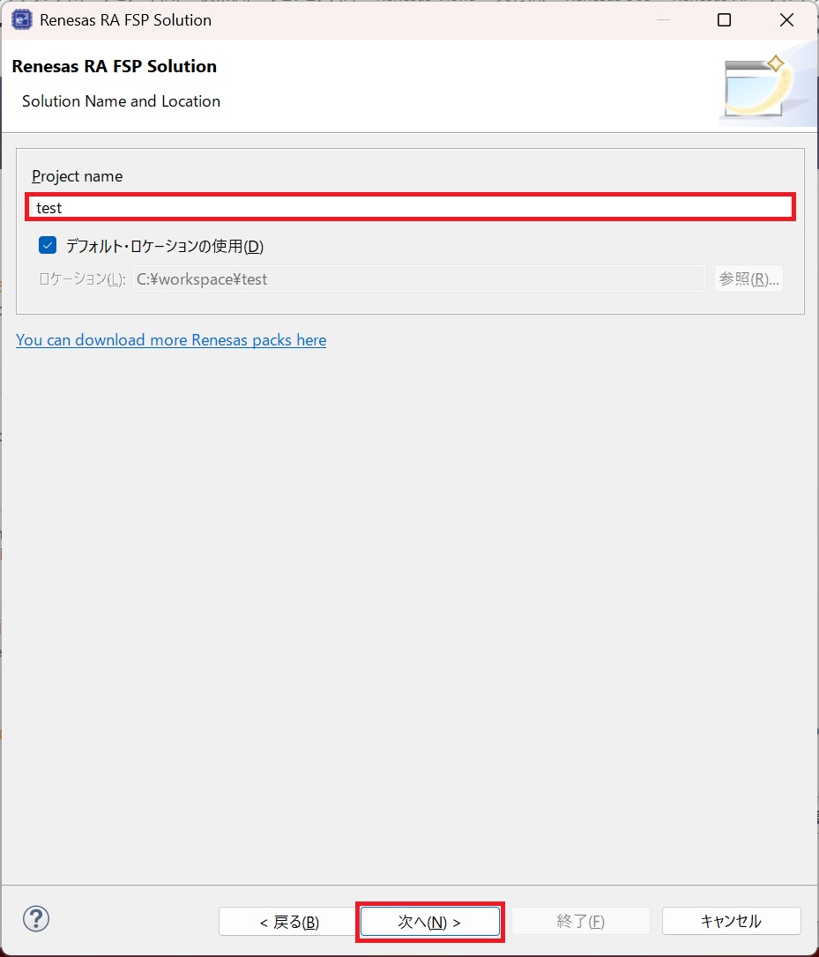819x957 pixels.
Task: Open the help question mark icon
Action: [x=36, y=918]
